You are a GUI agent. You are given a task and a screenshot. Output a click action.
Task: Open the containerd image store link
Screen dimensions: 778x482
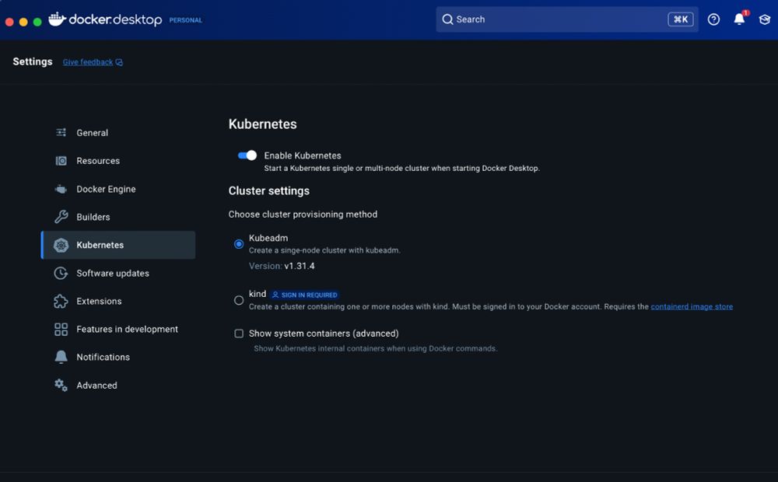coord(692,306)
